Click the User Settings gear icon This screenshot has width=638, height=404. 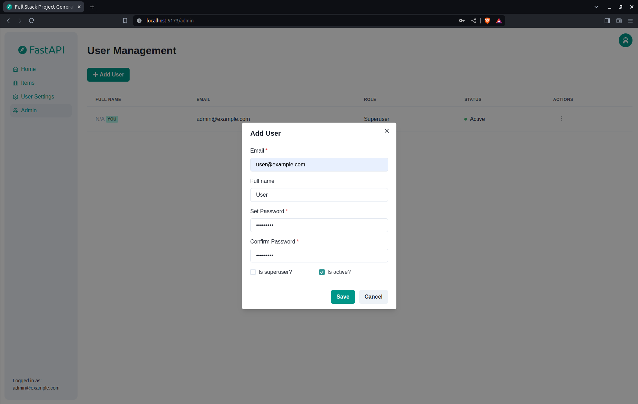(x=16, y=96)
